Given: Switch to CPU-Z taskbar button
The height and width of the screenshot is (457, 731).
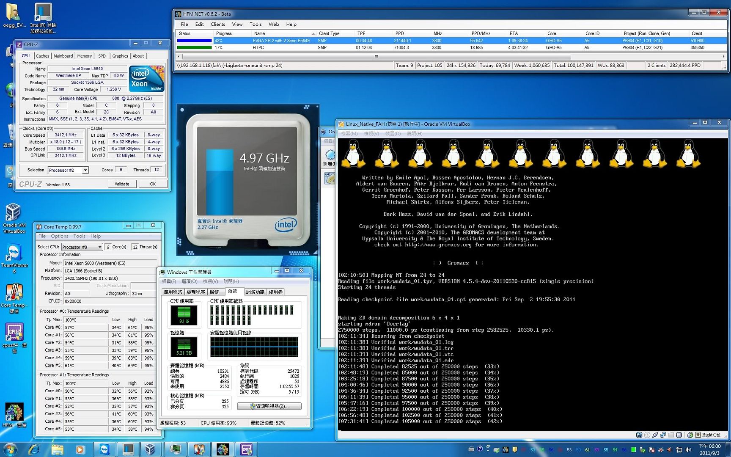Looking at the screenshot, I should click(x=246, y=449).
